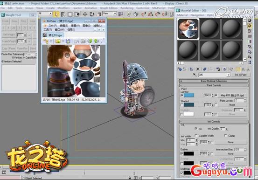Open the Rendering menu
258x180 pixels.
127,8
